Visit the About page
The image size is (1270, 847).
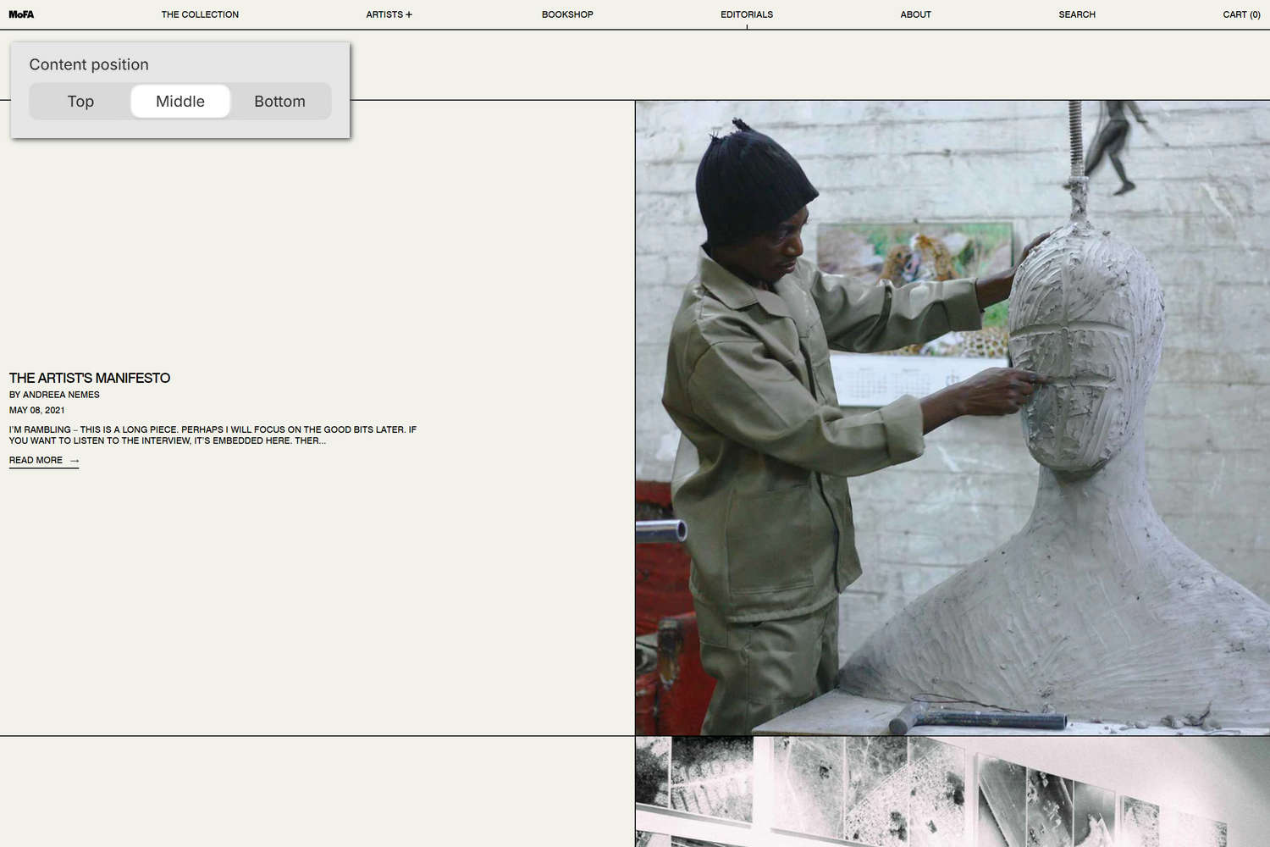915,14
